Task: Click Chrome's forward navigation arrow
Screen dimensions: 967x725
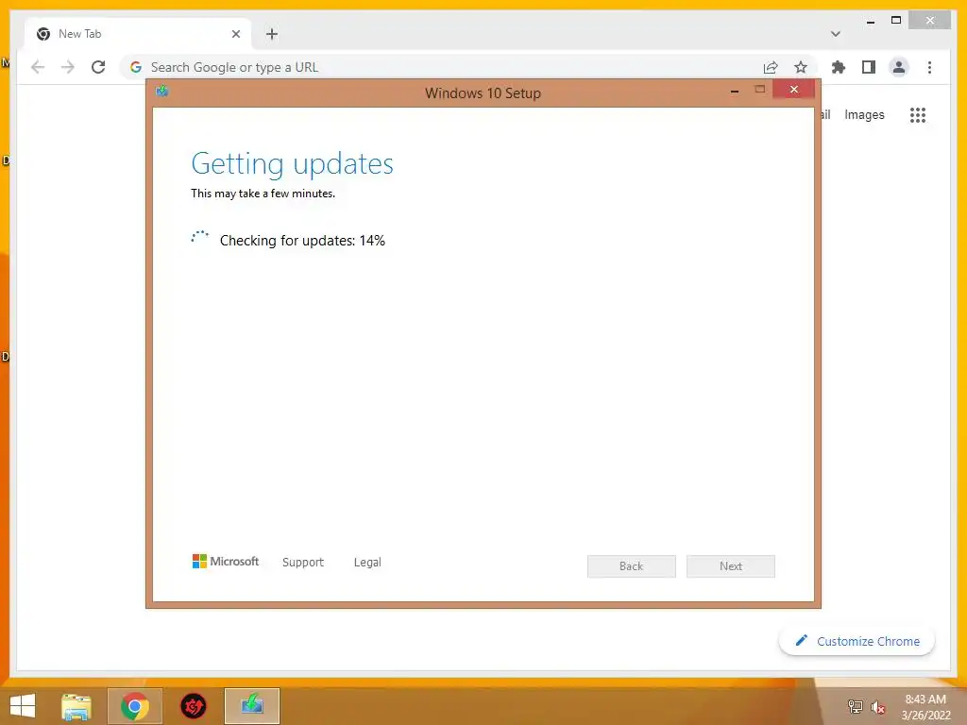Action: pyautogui.click(x=68, y=67)
